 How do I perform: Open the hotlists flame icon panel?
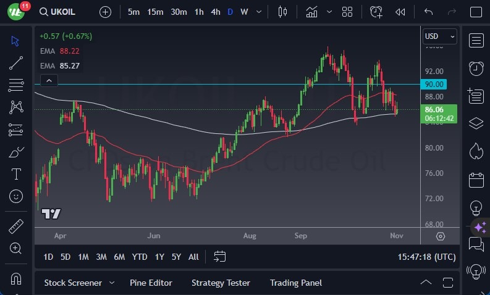(x=476, y=151)
